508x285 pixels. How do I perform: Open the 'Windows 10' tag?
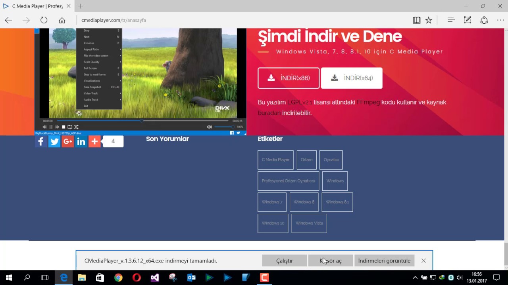tap(273, 223)
